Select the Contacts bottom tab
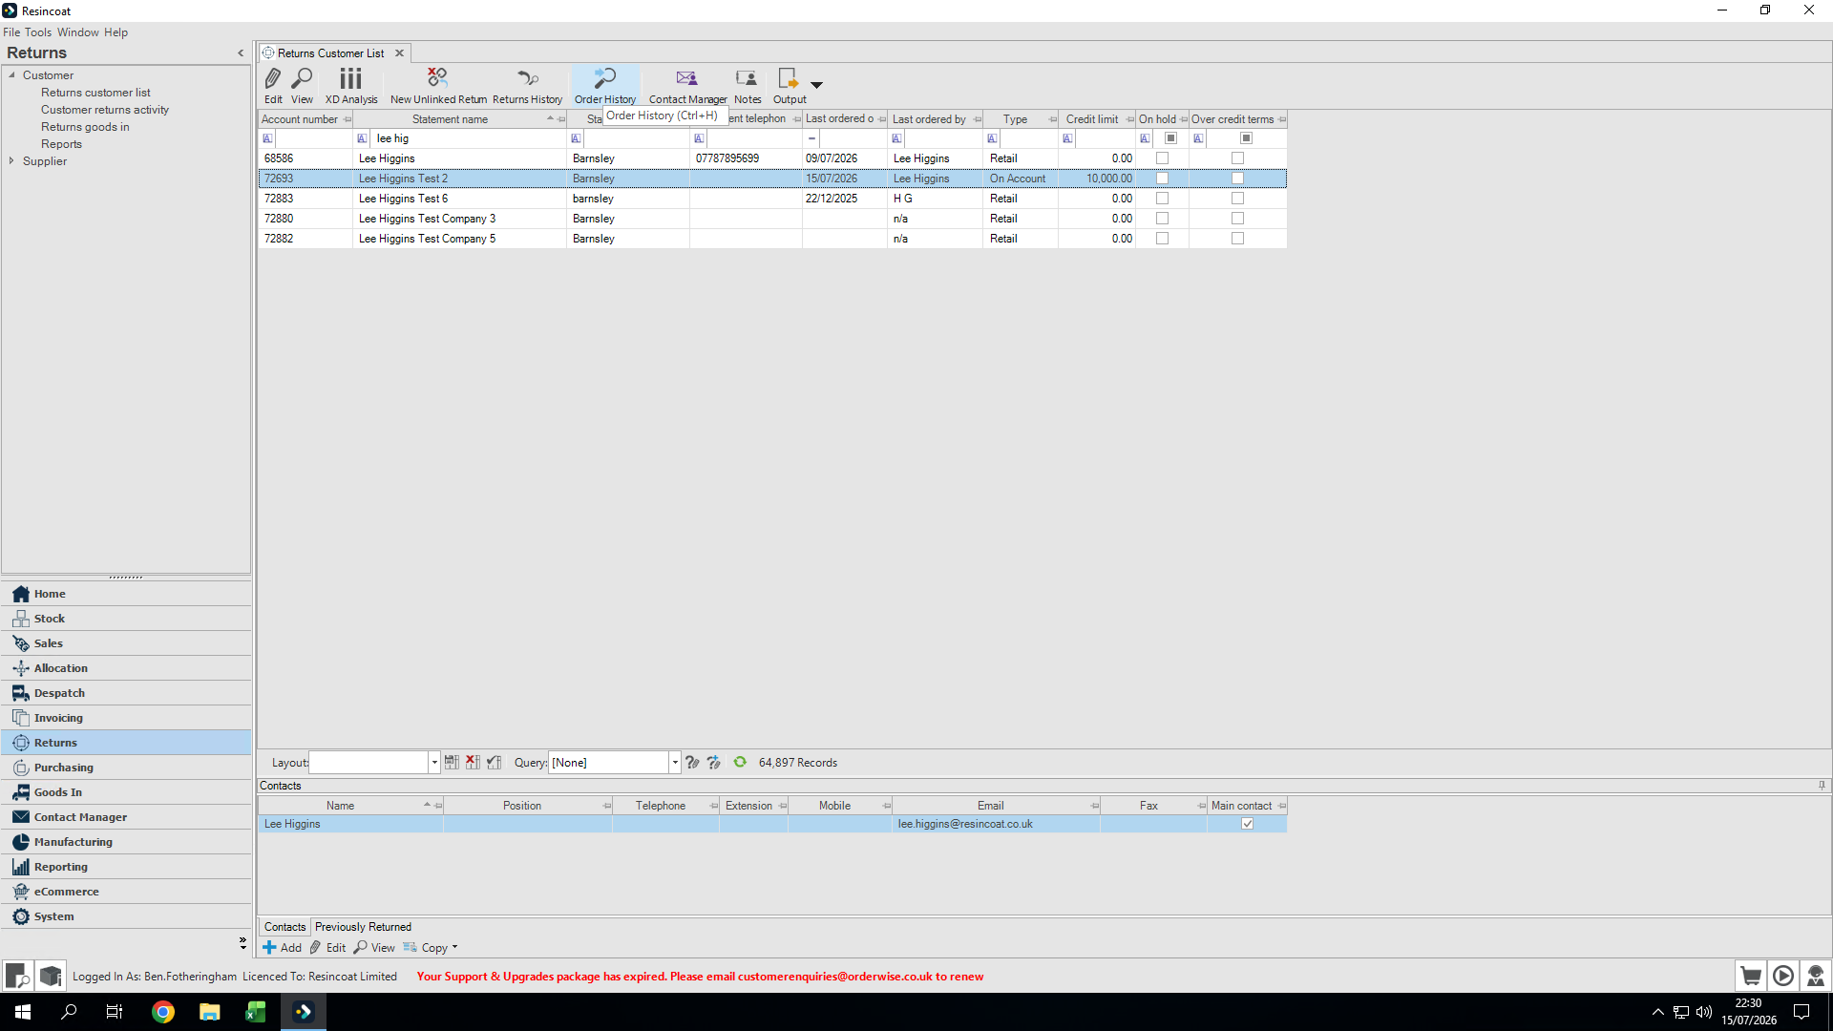The image size is (1833, 1031). pyautogui.click(x=284, y=927)
